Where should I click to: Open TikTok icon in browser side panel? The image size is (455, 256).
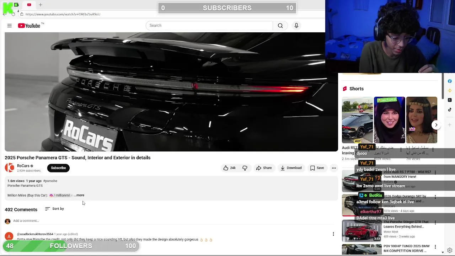[450, 110]
